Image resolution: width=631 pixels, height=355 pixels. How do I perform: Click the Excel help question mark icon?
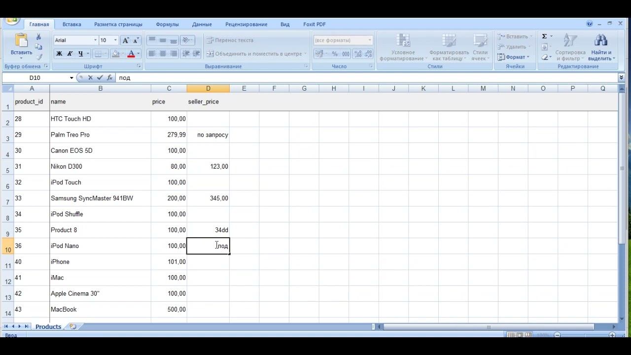tap(590, 24)
